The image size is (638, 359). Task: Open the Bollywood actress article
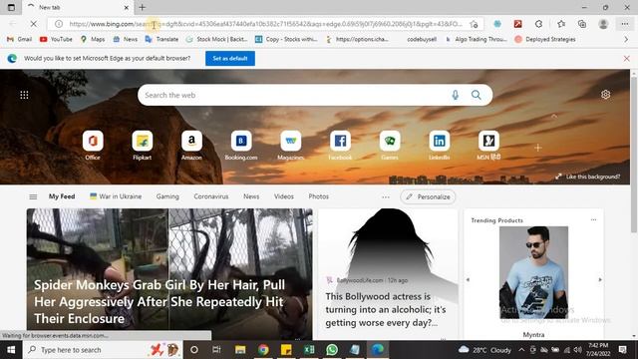point(388,273)
